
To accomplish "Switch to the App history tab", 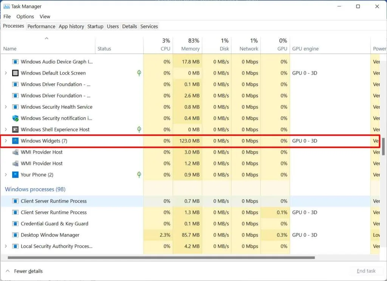I will [71, 26].
